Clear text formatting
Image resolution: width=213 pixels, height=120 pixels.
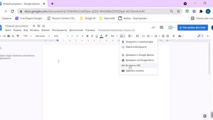click(174, 36)
